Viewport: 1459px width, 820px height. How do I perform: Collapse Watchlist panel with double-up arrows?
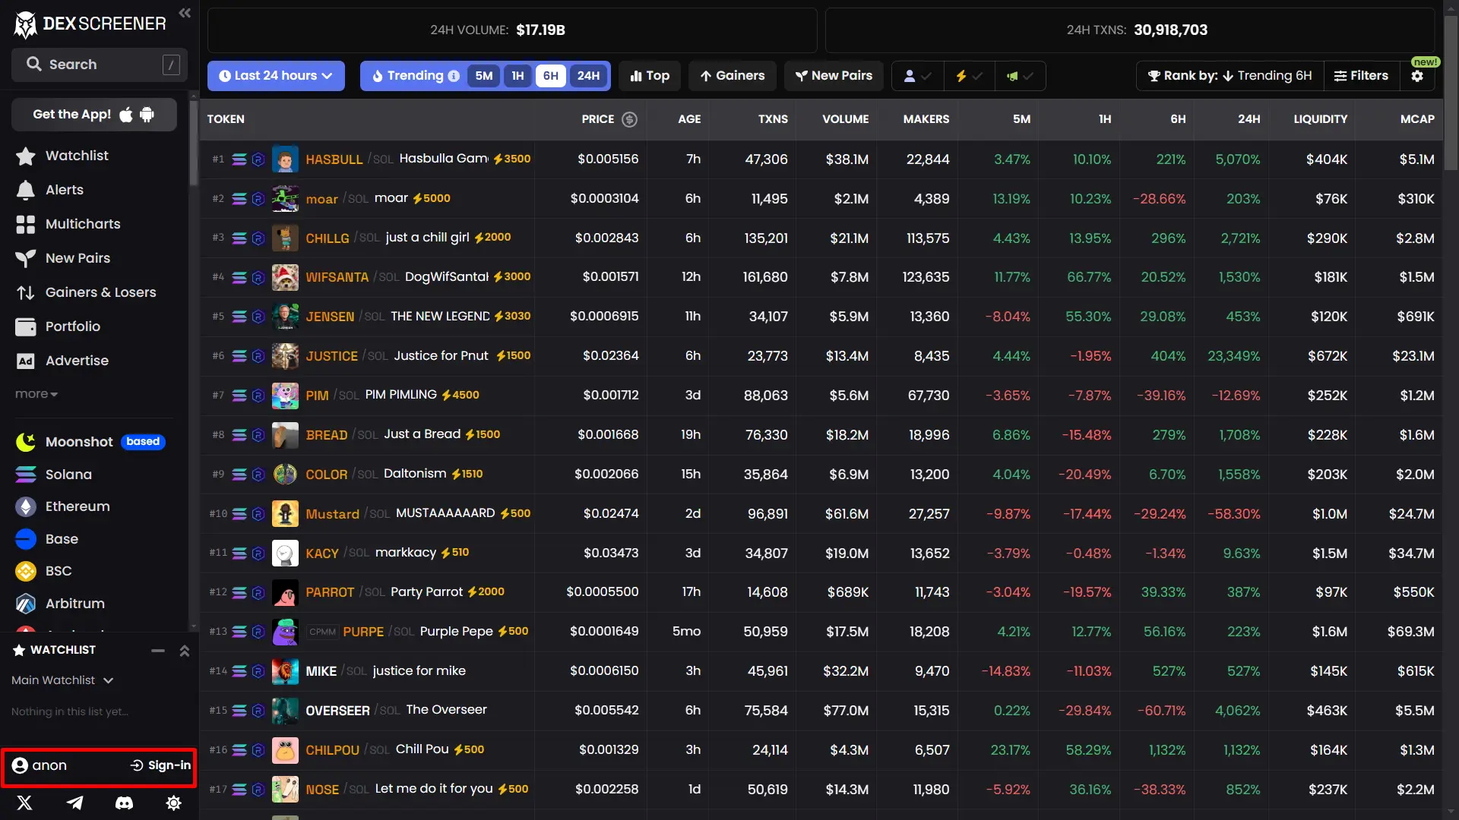[x=184, y=651]
